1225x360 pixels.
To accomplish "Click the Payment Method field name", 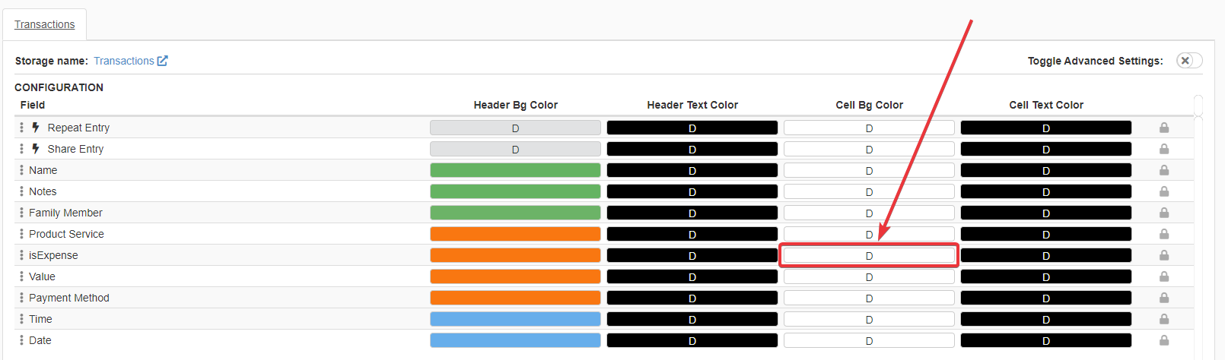I will click(69, 298).
